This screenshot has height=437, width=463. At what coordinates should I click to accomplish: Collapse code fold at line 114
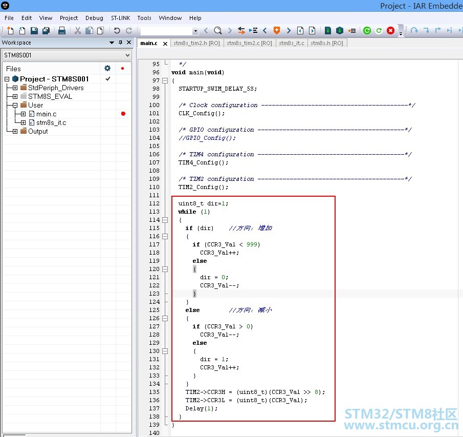click(165, 220)
